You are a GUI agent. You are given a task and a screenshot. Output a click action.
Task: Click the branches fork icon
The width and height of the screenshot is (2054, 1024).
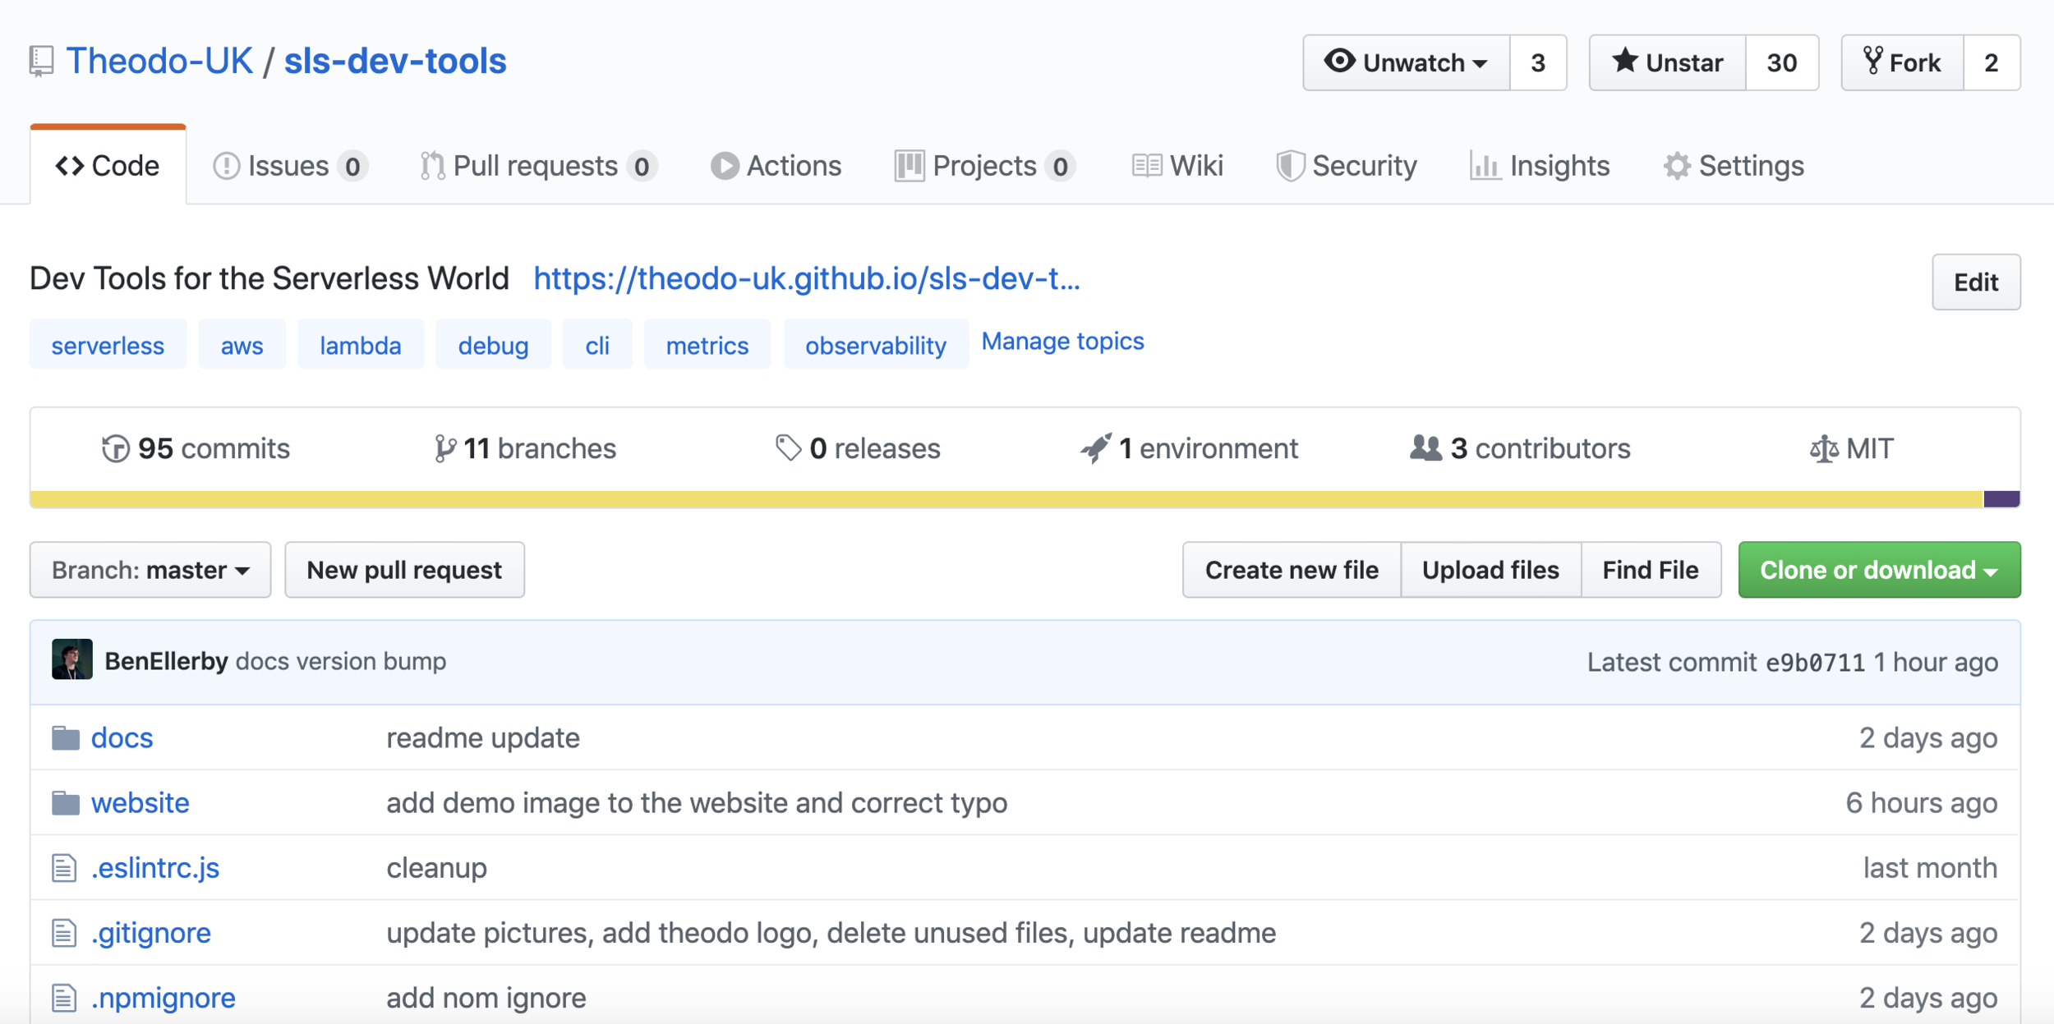[444, 449]
